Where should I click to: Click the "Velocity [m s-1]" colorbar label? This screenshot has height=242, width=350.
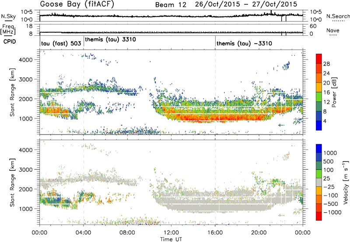coord(346,182)
